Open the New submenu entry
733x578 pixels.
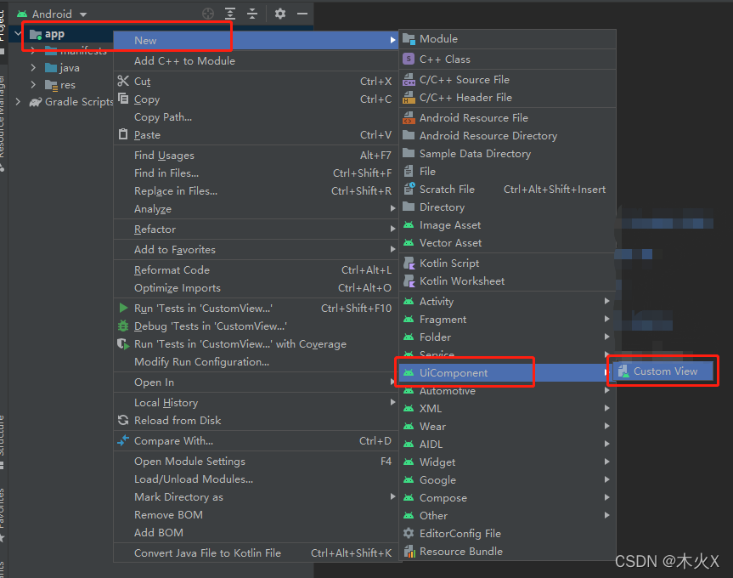tap(256, 40)
